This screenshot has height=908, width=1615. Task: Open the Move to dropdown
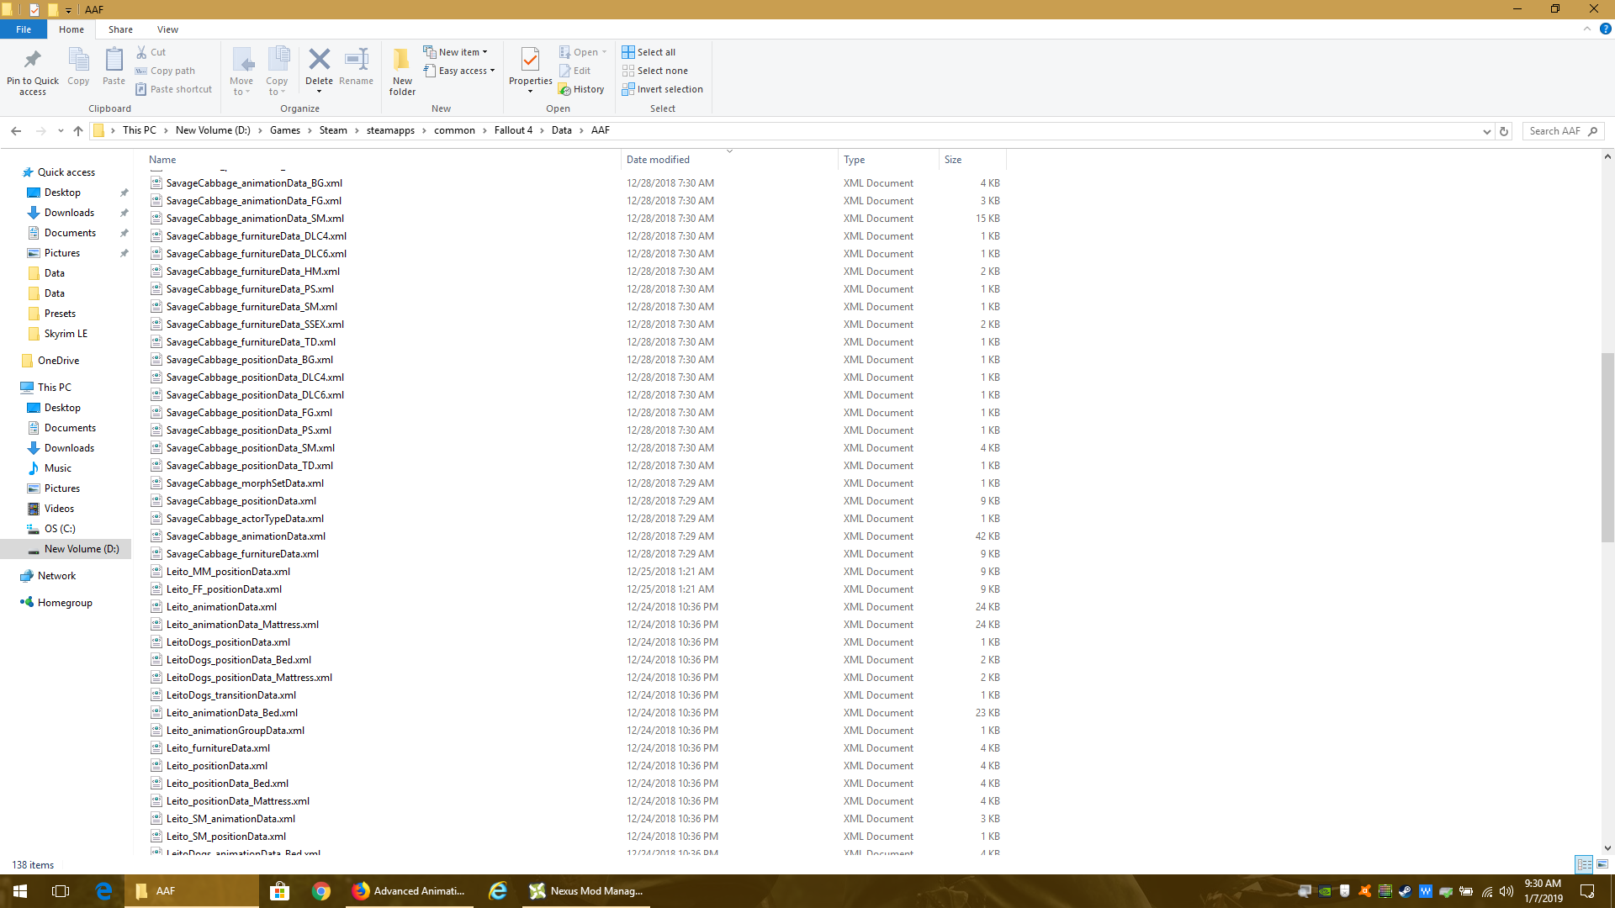tap(241, 71)
